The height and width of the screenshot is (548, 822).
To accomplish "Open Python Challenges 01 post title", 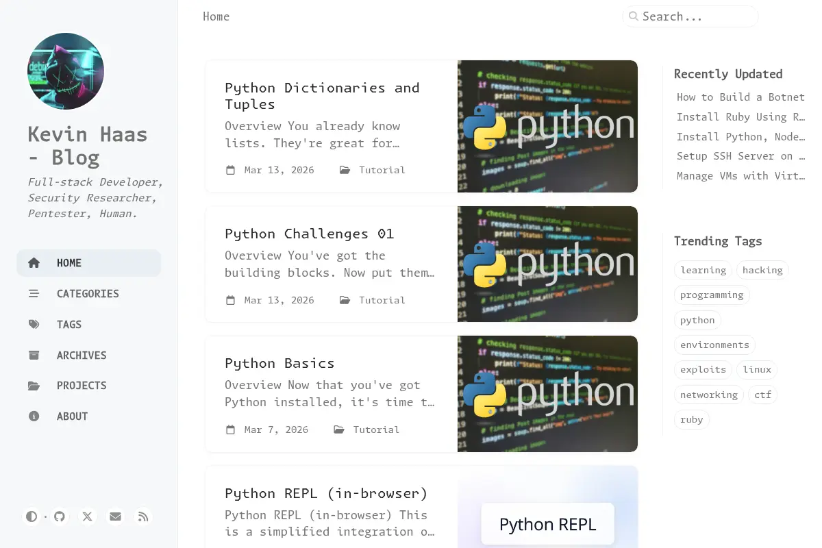I will [310, 234].
